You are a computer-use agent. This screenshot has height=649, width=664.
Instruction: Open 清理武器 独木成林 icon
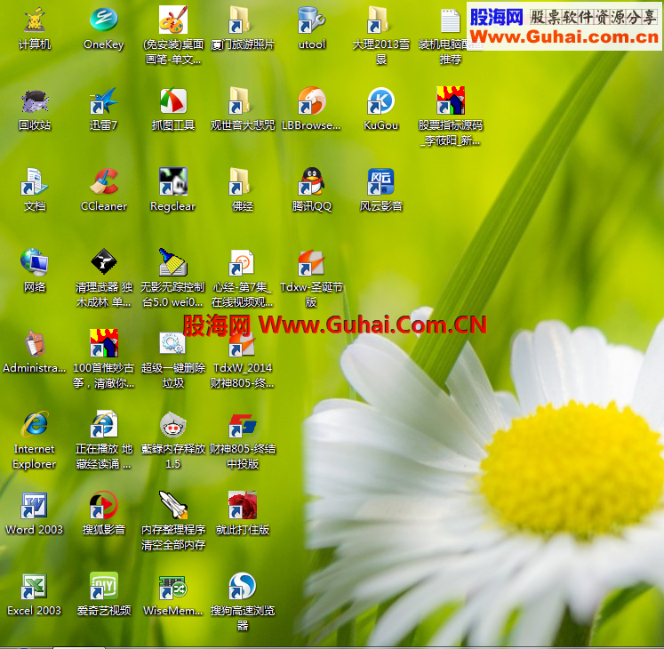click(104, 262)
